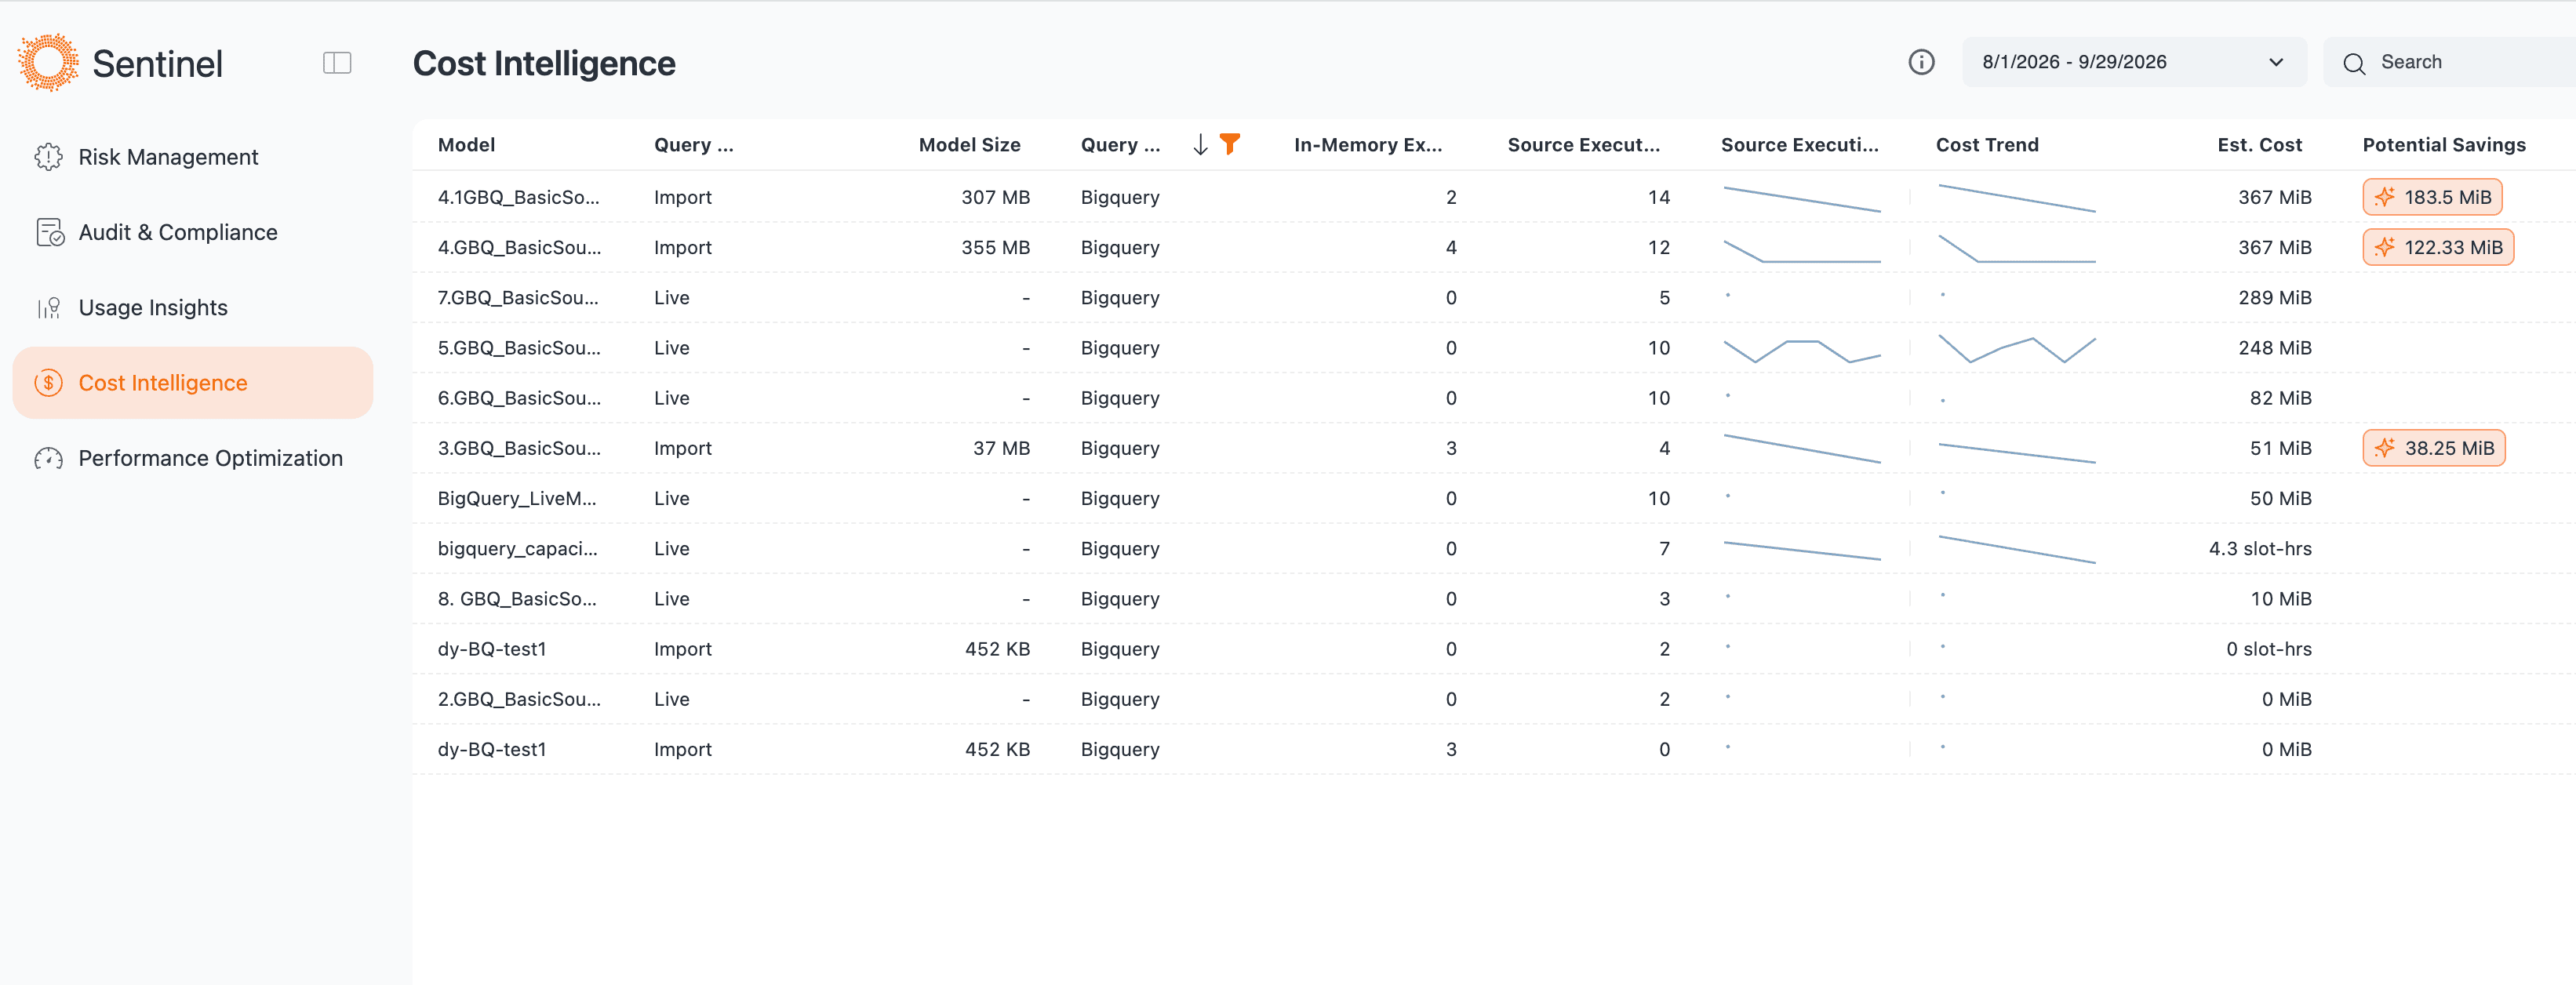Screen dimensions: 2576x985
Task: Click the sparkle icon in 38.25 MiB badge
Action: click(x=2385, y=448)
